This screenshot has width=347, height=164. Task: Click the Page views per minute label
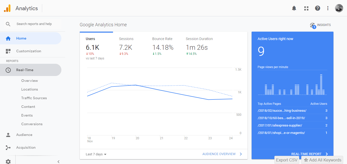point(273,67)
